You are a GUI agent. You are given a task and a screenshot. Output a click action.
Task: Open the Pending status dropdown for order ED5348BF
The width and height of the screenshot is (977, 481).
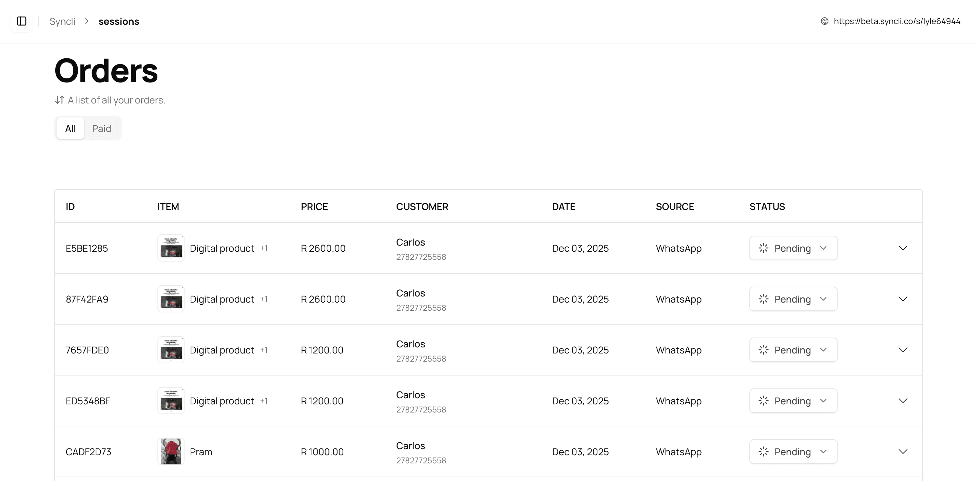(x=793, y=401)
